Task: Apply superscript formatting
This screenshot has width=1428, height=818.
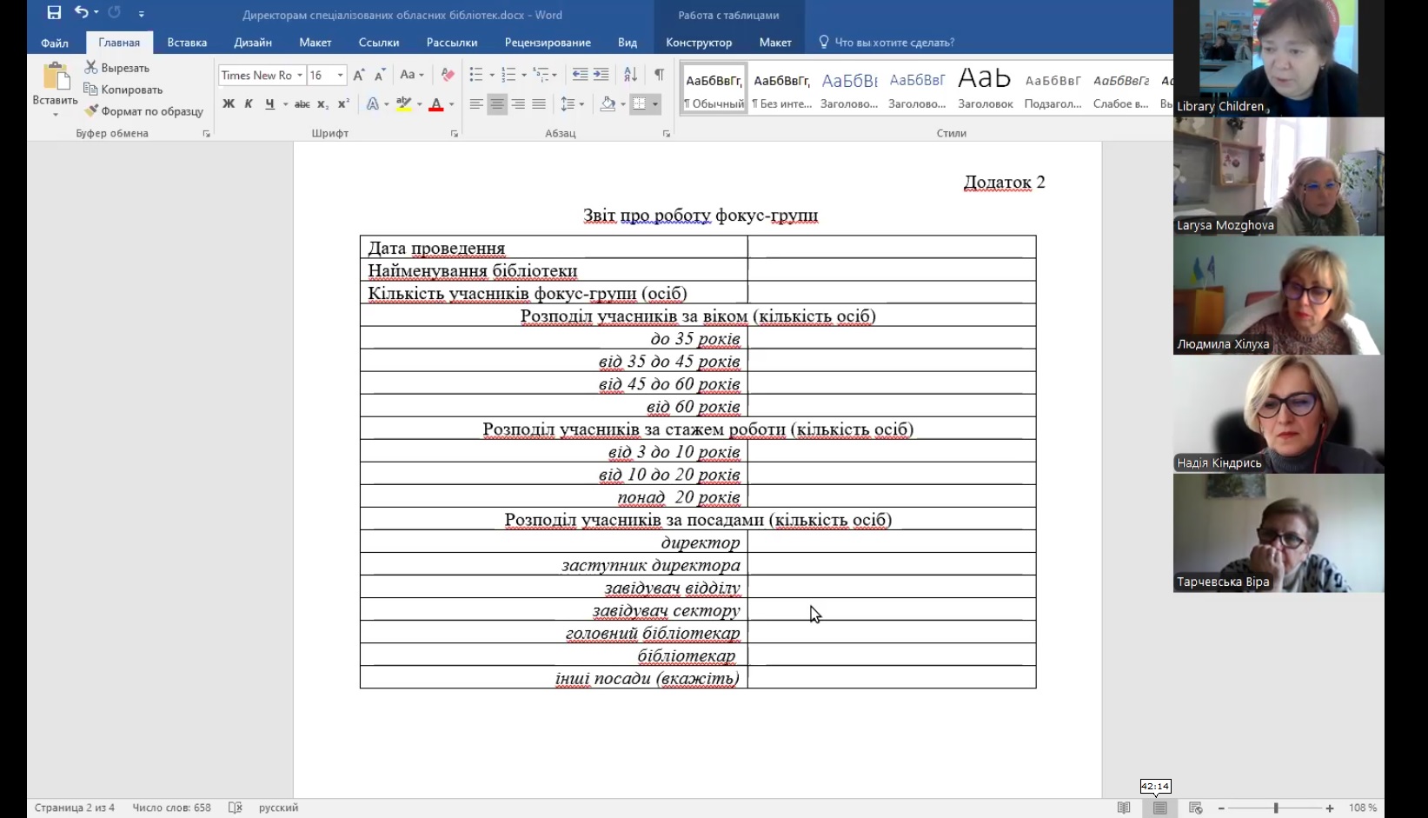Action: click(x=343, y=104)
